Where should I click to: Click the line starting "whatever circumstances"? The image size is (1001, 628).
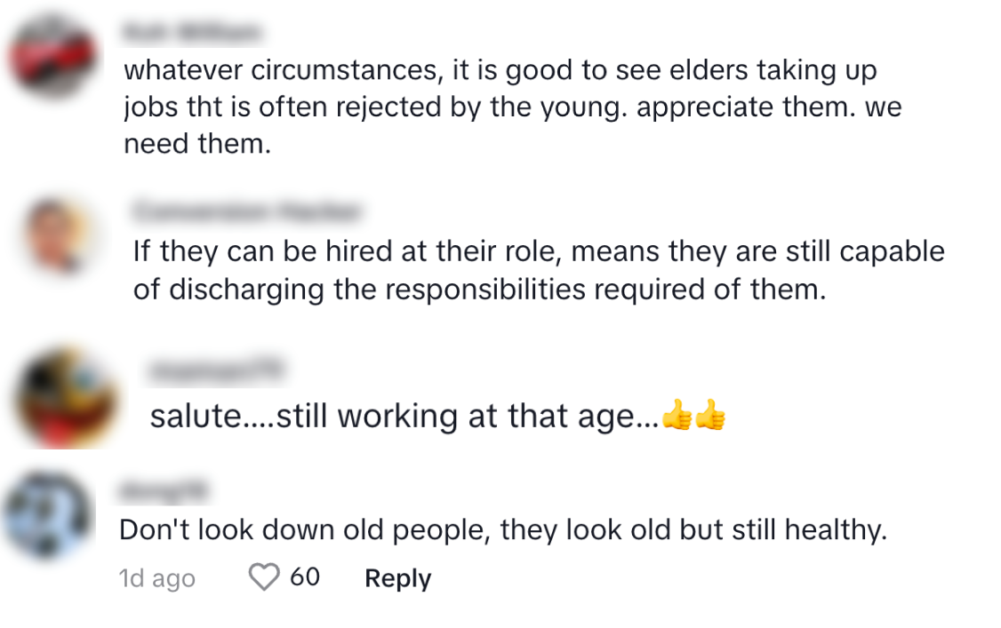500,70
